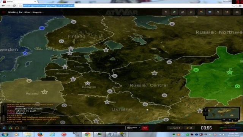Click the orange coins icon in top toolbar

click(x=201, y=12)
